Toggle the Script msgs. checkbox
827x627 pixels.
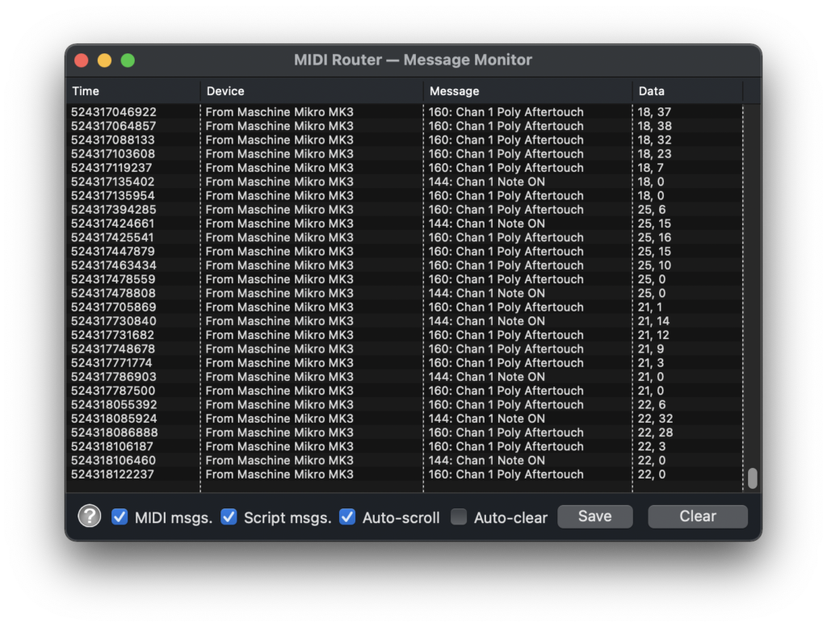click(x=229, y=517)
